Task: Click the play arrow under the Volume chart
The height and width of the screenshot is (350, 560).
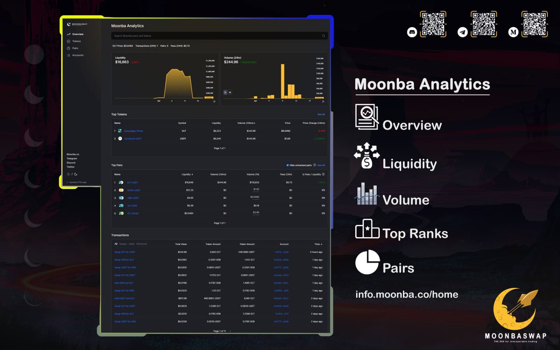Action: (324, 101)
